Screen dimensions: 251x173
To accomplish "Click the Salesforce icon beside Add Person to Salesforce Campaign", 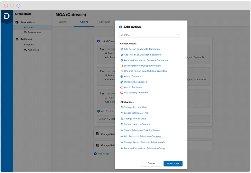I will (122, 136).
